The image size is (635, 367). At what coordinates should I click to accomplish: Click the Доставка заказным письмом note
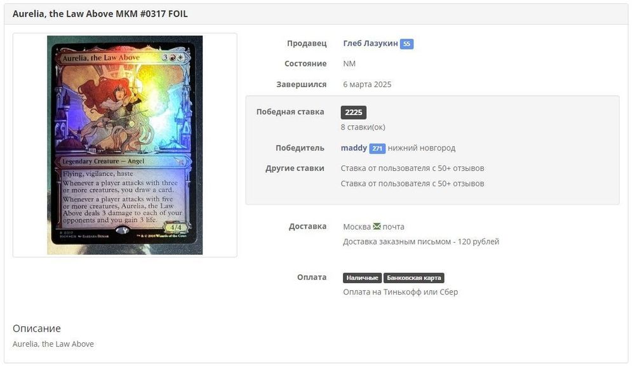click(421, 242)
